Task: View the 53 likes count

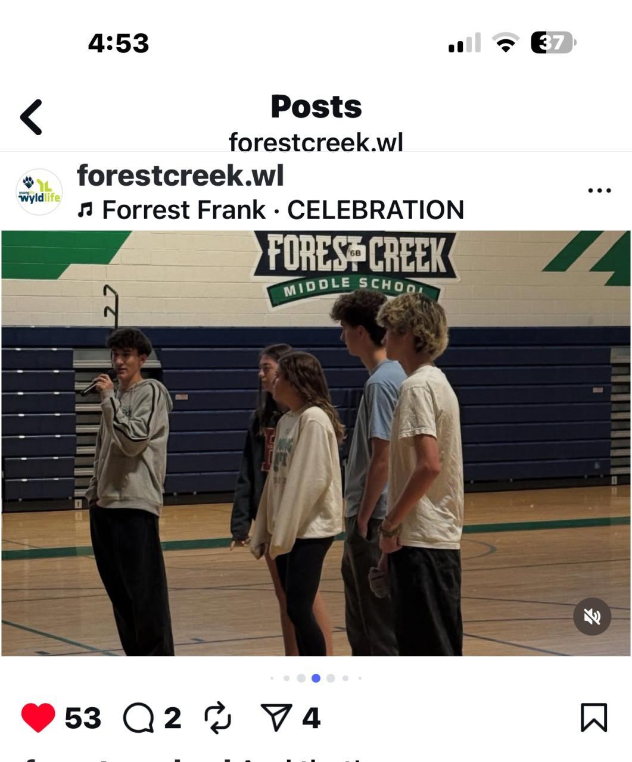Action: (x=83, y=718)
